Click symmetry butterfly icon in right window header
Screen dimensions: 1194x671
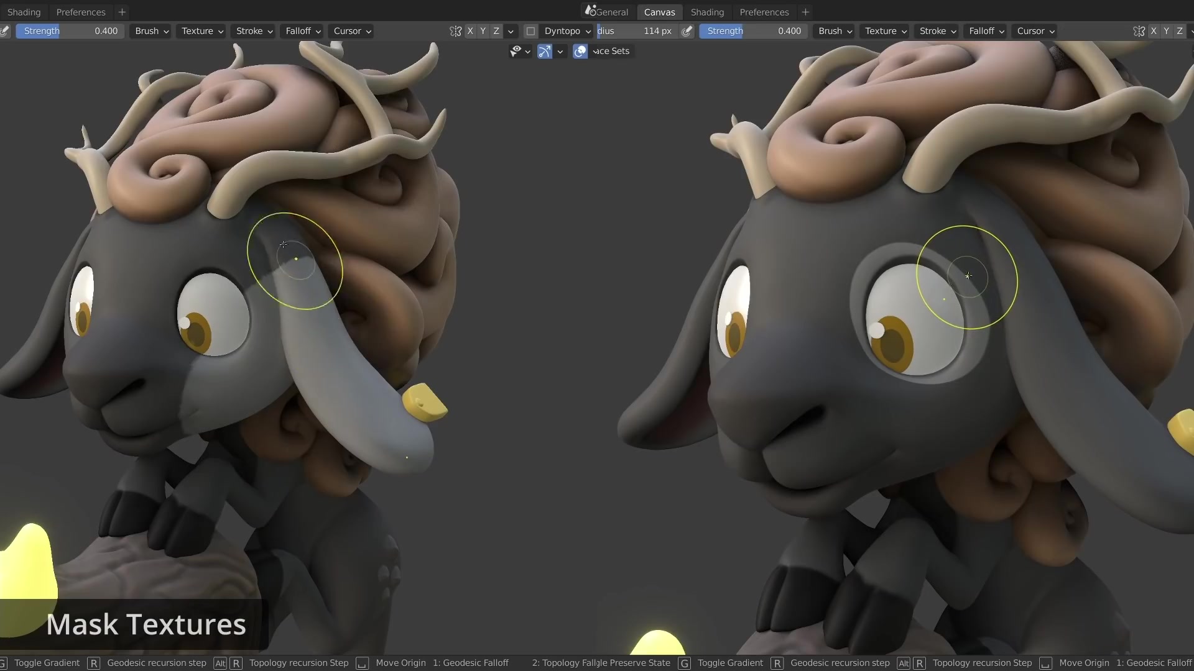1139,31
